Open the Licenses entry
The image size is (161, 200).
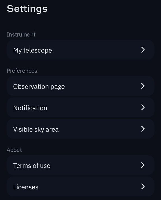[x=80, y=187]
